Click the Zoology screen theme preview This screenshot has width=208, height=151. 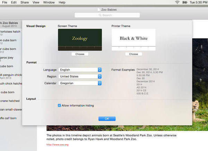[80, 39]
